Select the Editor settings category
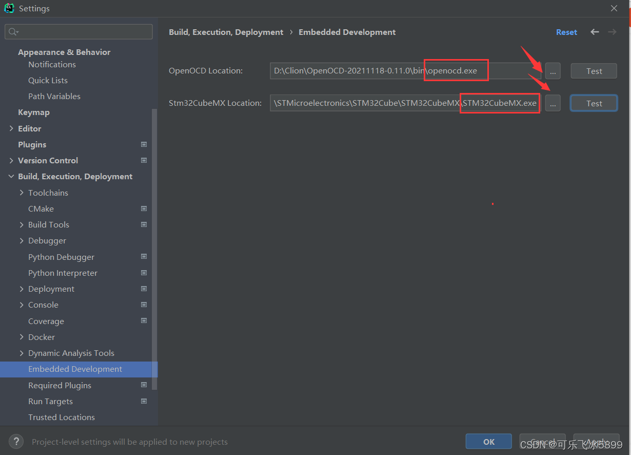631x455 pixels. click(29, 128)
